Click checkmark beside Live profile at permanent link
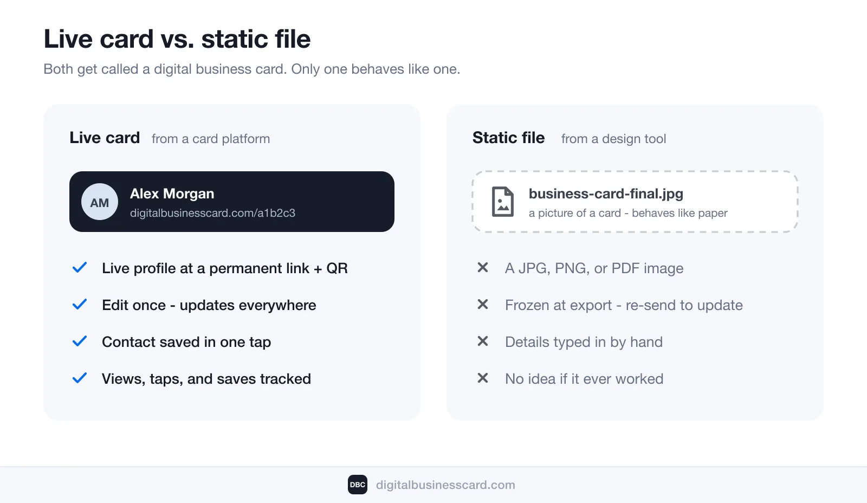867x503 pixels. [80, 268]
